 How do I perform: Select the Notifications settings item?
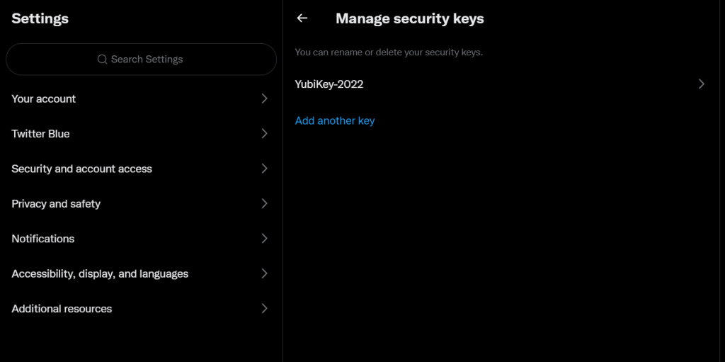click(x=141, y=239)
